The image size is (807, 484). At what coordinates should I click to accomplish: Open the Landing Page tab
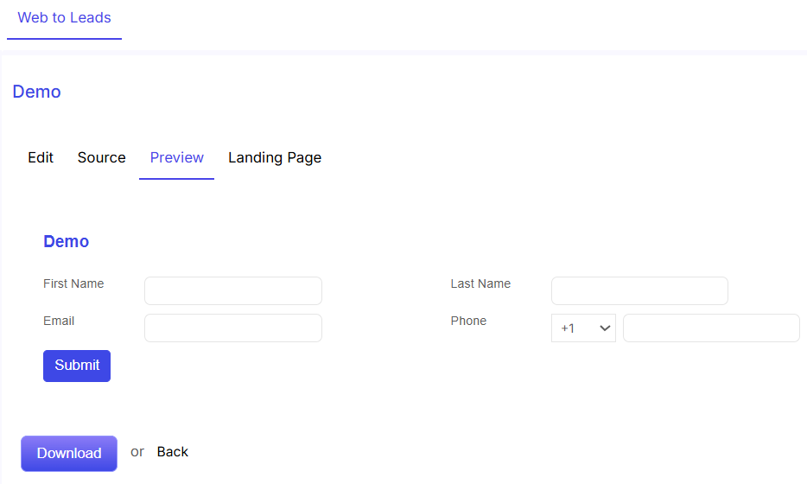pos(275,157)
